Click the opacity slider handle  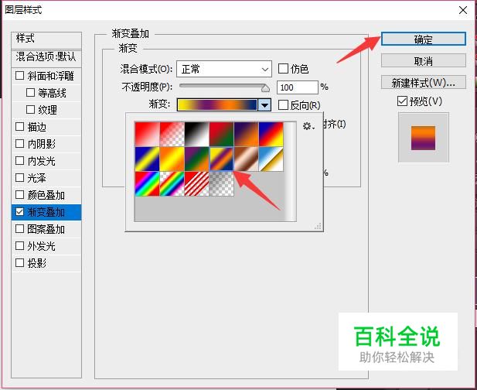pyautogui.click(x=265, y=88)
